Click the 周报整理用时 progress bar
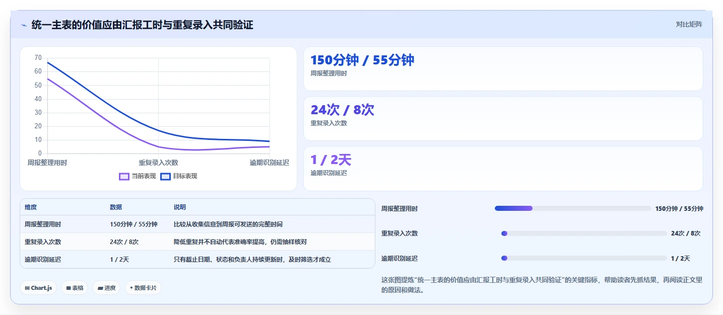 click(x=573, y=208)
